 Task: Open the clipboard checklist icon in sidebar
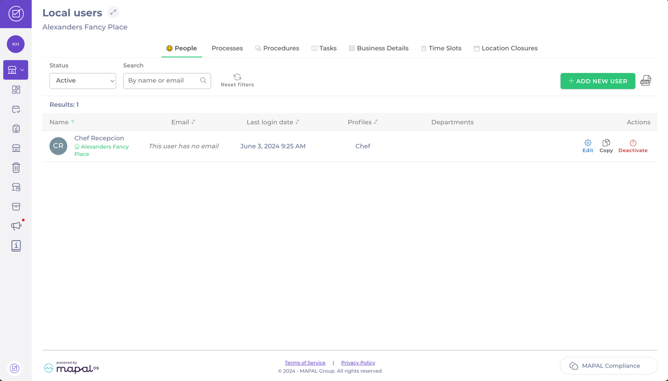coord(16,128)
